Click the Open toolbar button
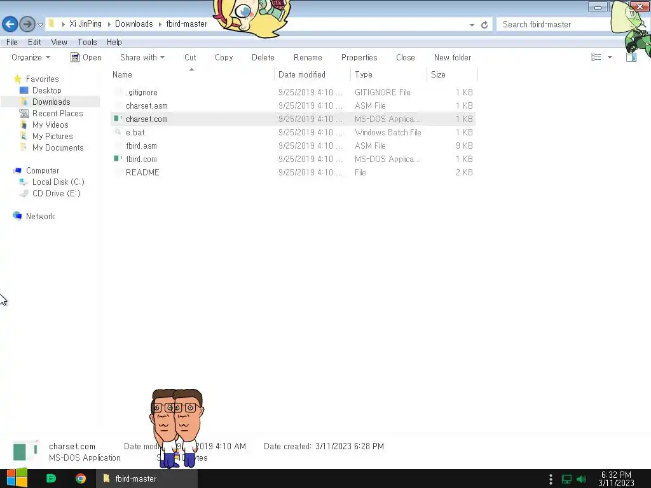This screenshot has height=488, width=651. pos(86,57)
